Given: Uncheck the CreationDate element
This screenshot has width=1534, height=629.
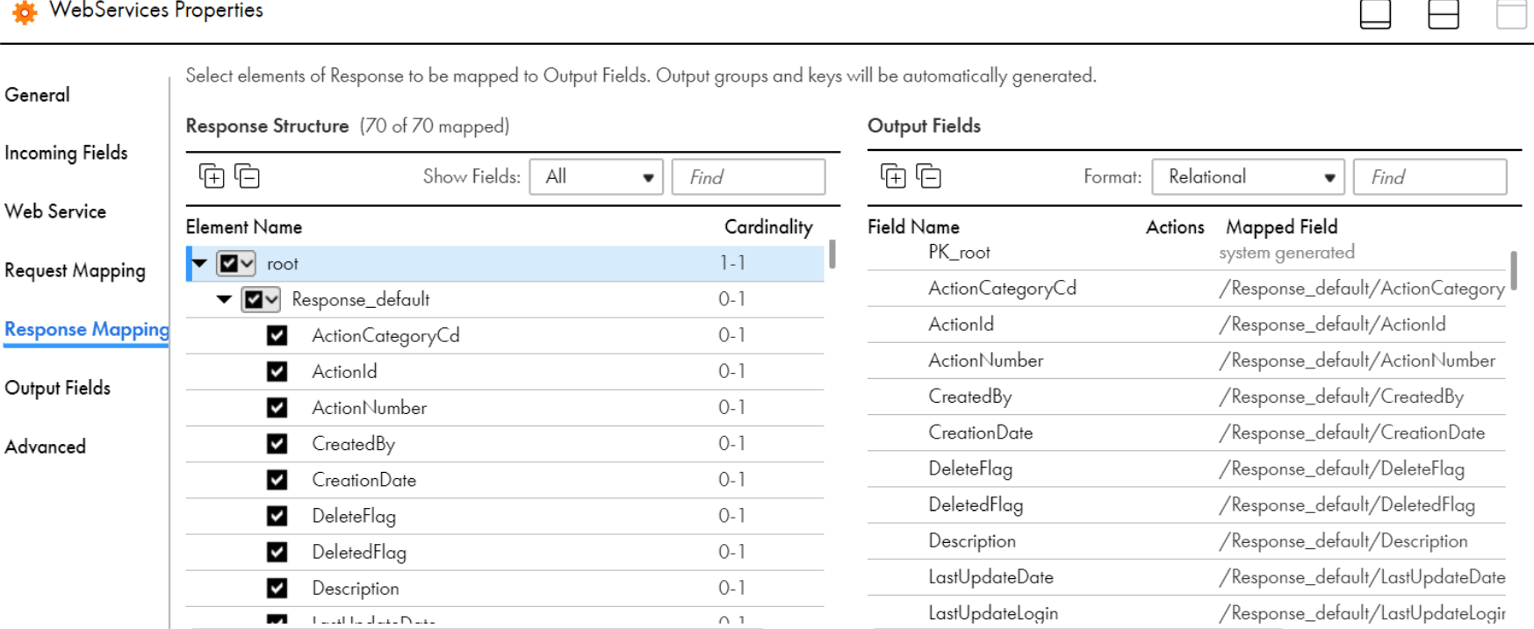Looking at the screenshot, I should (x=277, y=479).
